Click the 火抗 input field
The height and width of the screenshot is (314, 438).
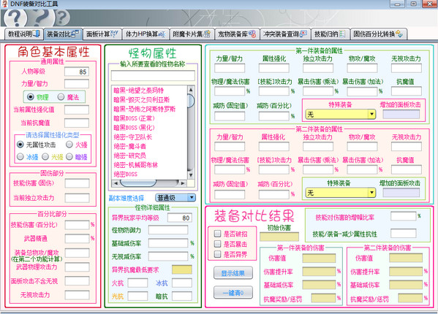pyautogui.click(x=137, y=283)
